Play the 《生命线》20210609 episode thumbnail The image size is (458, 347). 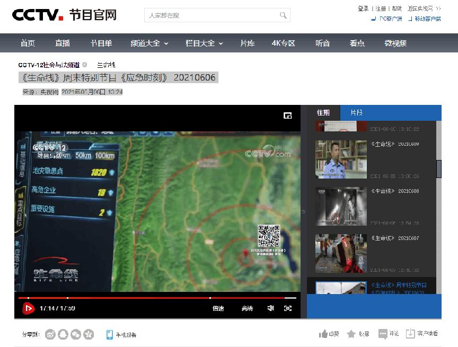[x=341, y=159]
